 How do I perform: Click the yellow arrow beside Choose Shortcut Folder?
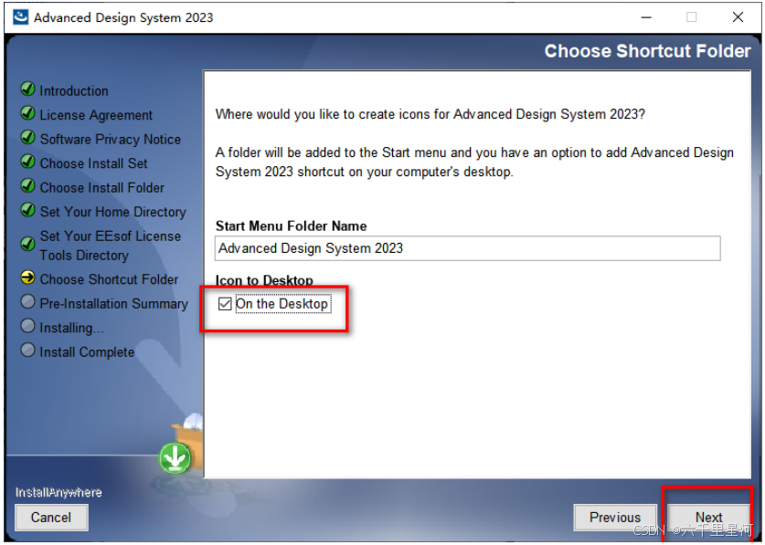(x=28, y=279)
